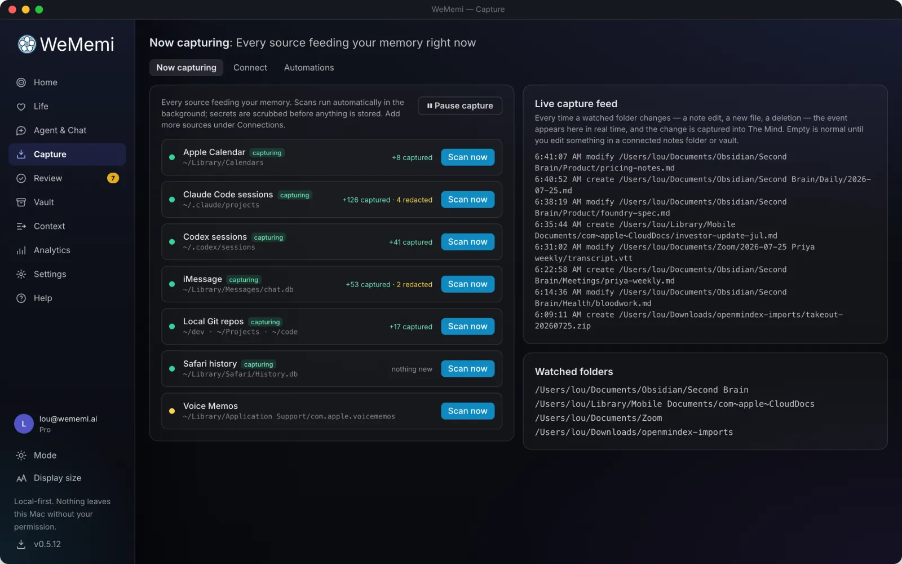
Task: Open Agent & Chat bubble icon
Action: pos(21,130)
